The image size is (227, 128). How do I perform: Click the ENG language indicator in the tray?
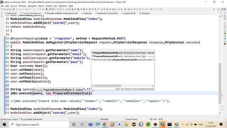[201, 124]
